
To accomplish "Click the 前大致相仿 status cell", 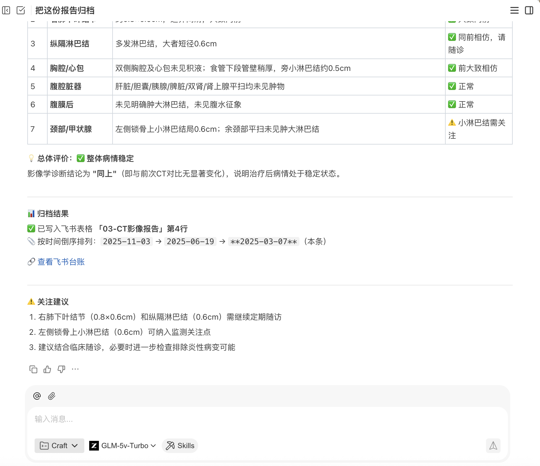I will tap(479, 68).
